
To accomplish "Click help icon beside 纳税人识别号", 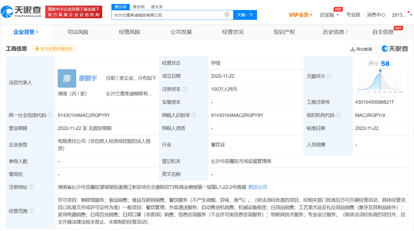I will pos(194,115).
